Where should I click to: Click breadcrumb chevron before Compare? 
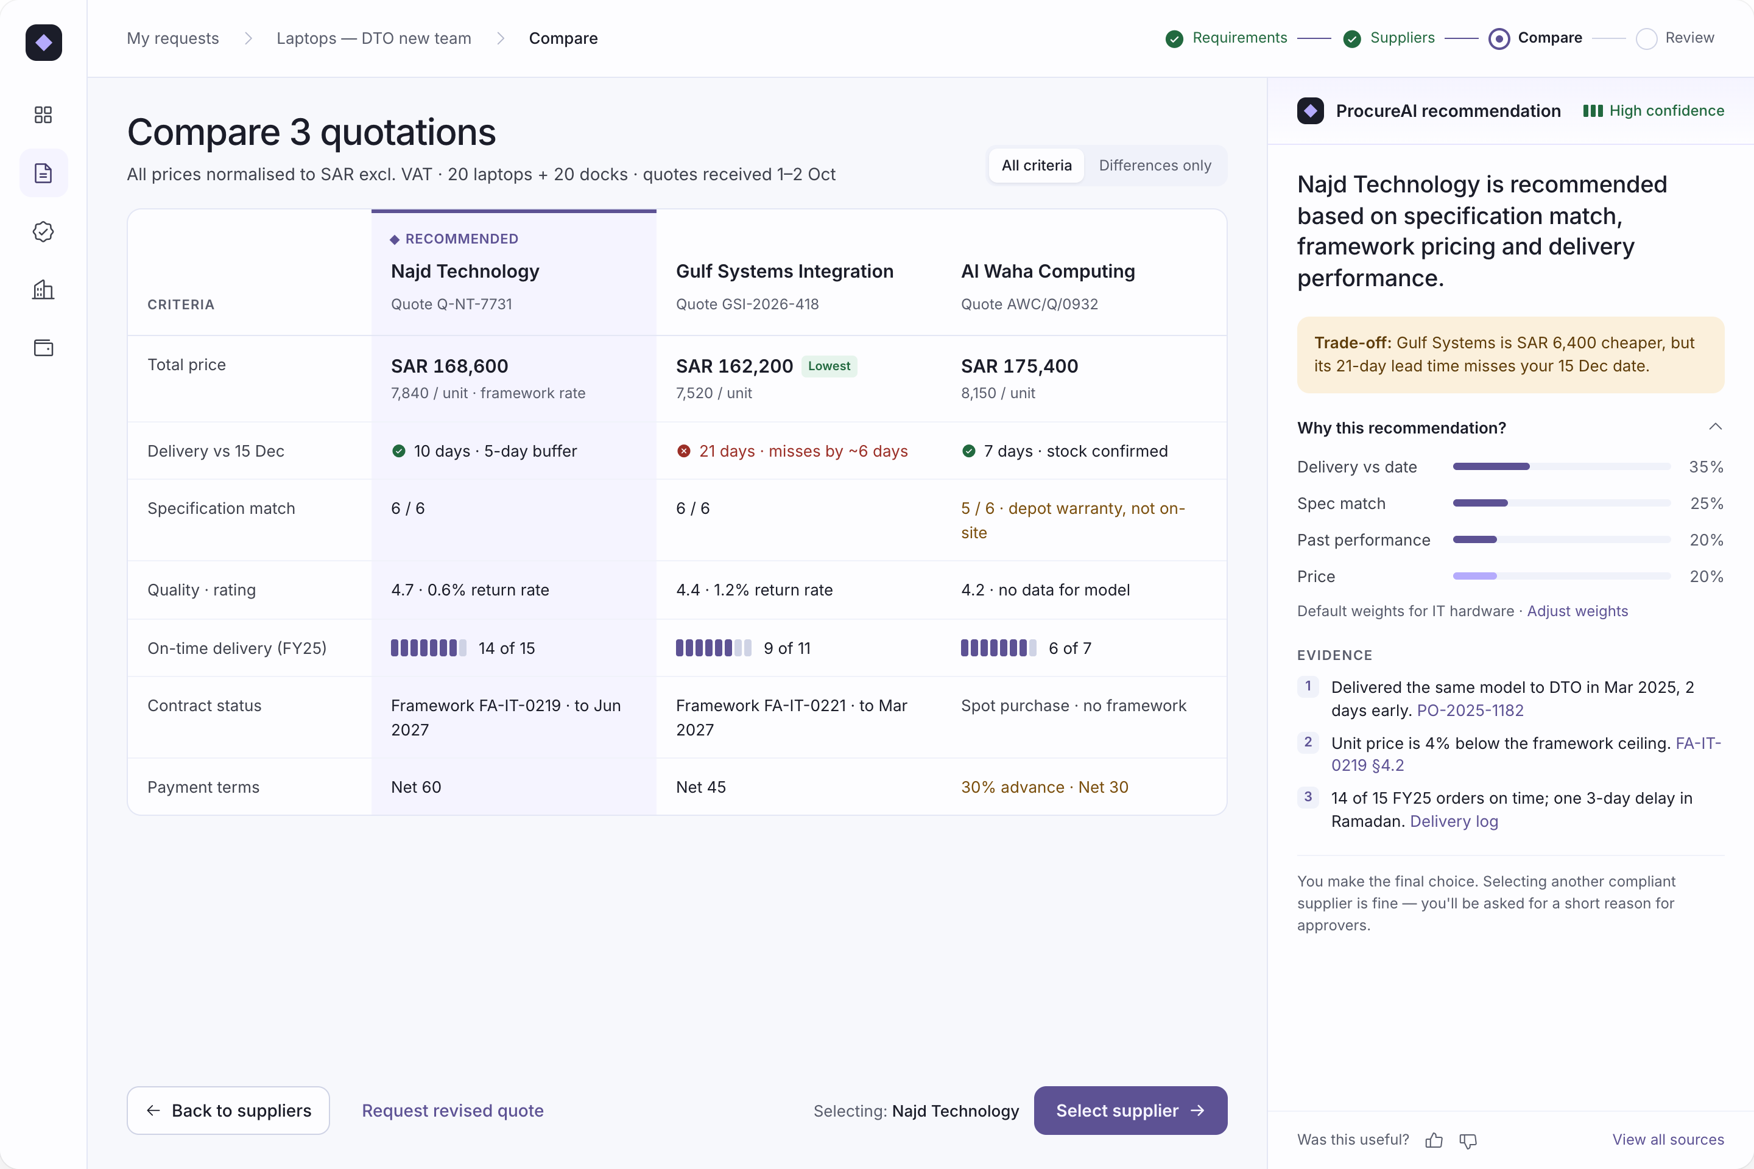pyautogui.click(x=501, y=38)
